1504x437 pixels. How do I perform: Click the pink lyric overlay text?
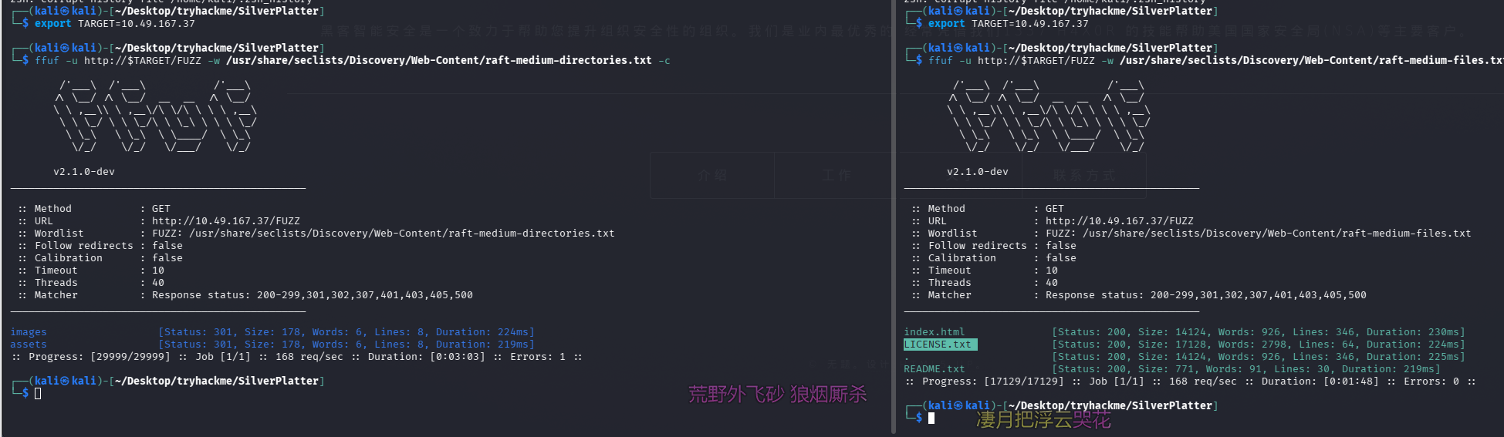click(777, 395)
